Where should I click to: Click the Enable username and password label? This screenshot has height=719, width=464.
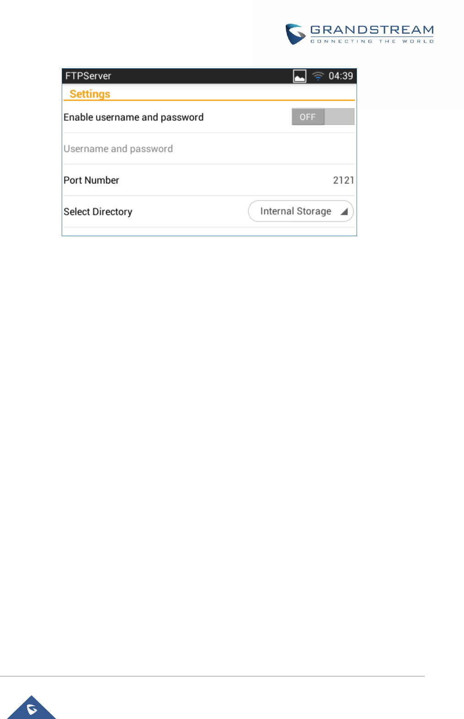click(133, 117)
